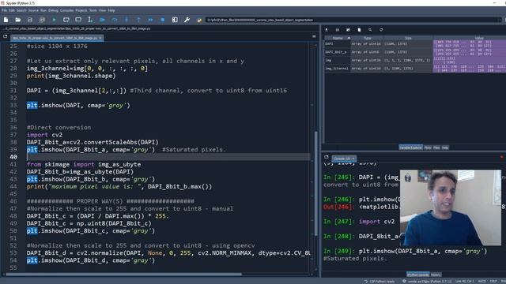Viewport: 506px width, 284px height.
Task: Click the save data as icon
Action: (x=348, y=30)
